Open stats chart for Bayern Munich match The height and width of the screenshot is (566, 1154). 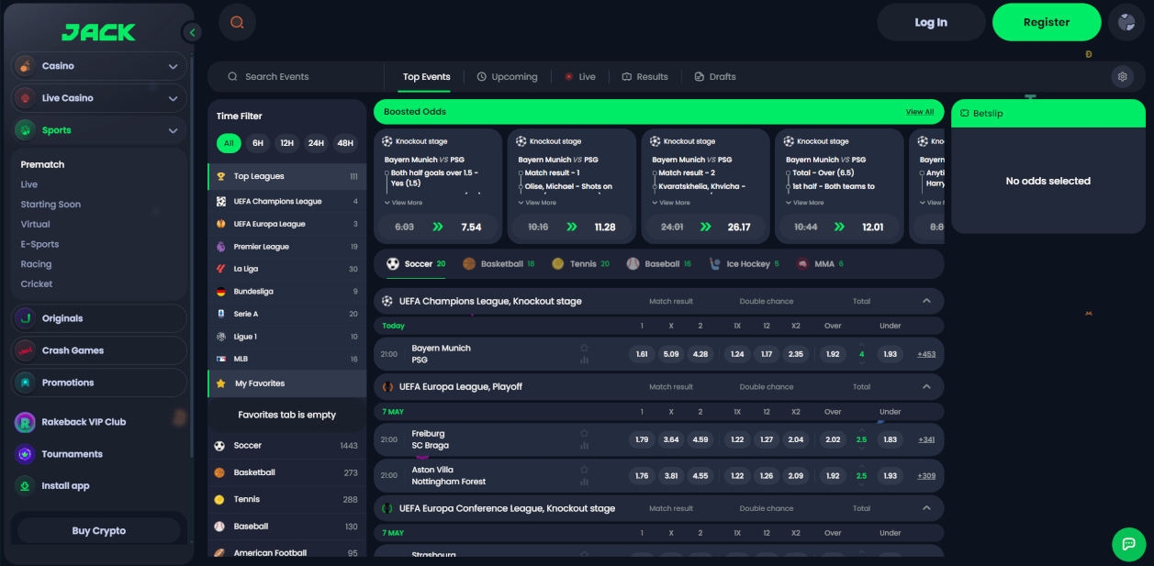pos(584,360)
